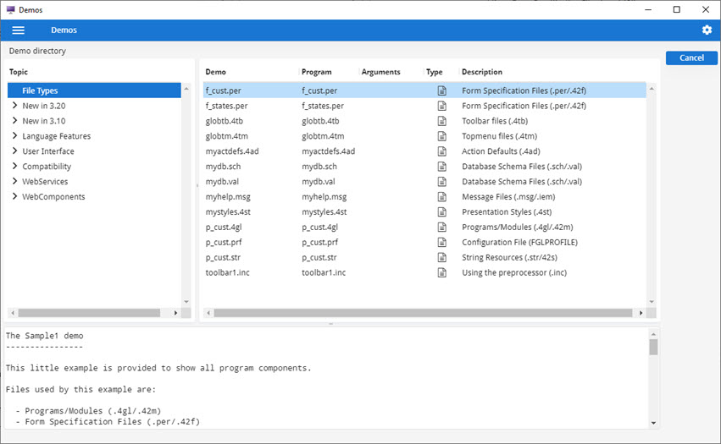Click the file type icon for f_cust.per
Screen dimensions: 721x444
pyautogui.click(x=442, y=90)
